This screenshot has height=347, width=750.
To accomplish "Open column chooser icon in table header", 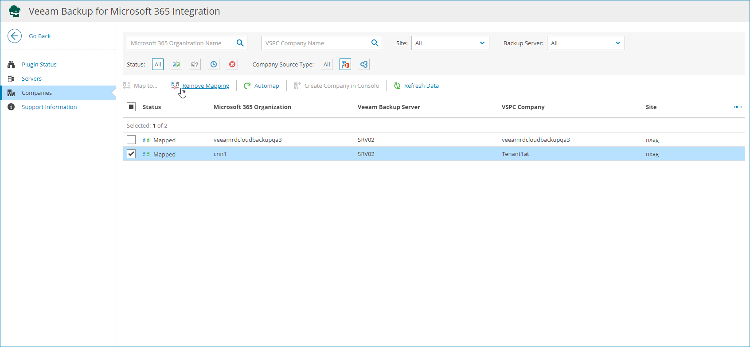I will click(x=738, y=107).
